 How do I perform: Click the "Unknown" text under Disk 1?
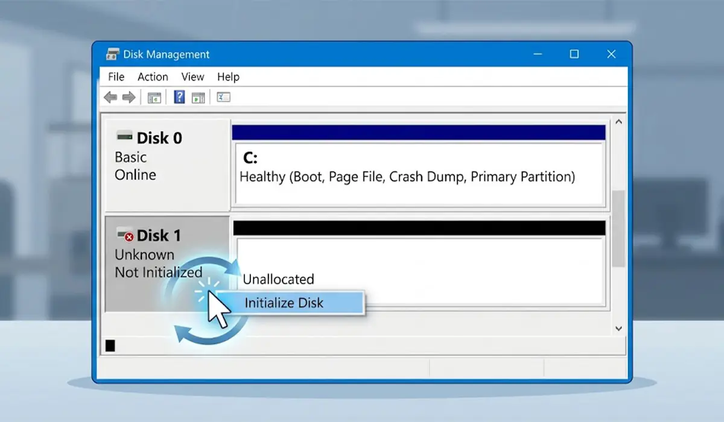click(144, 254)
